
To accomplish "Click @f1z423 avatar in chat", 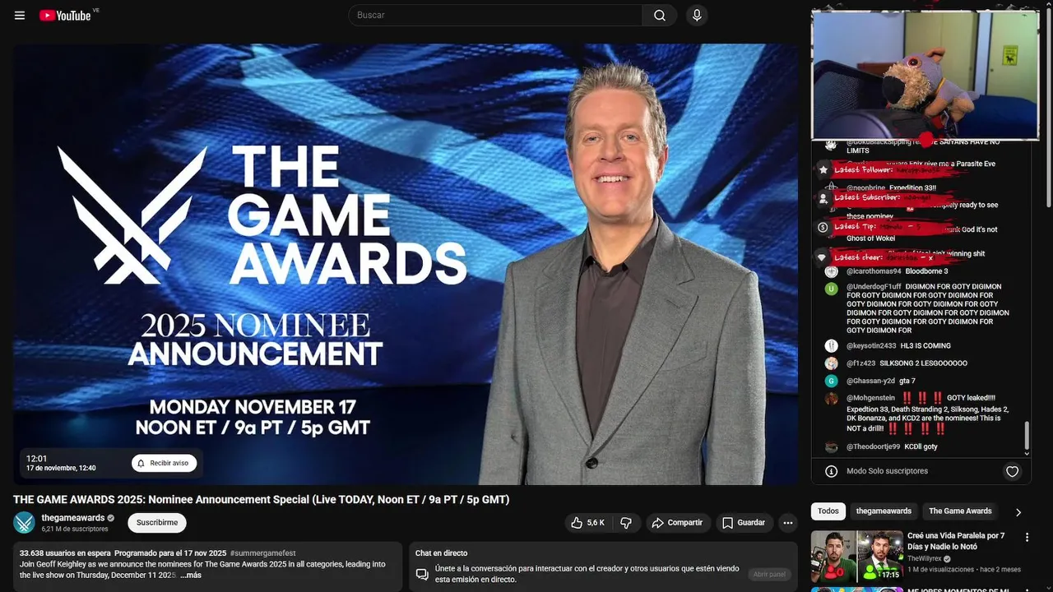I will (832, 363).
